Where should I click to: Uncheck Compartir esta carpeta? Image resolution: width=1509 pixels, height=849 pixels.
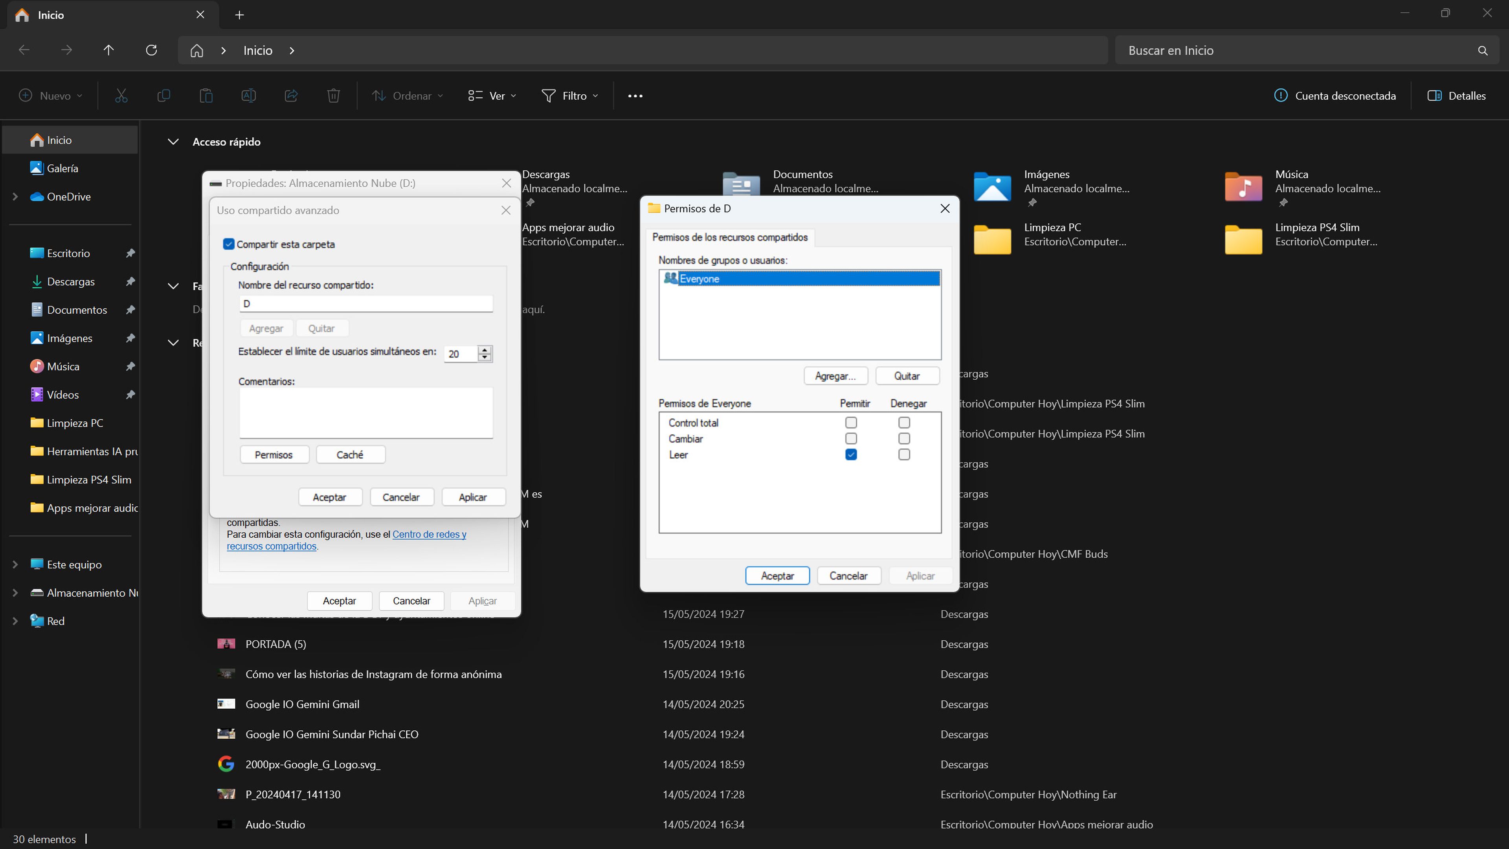tap(229, 244)
